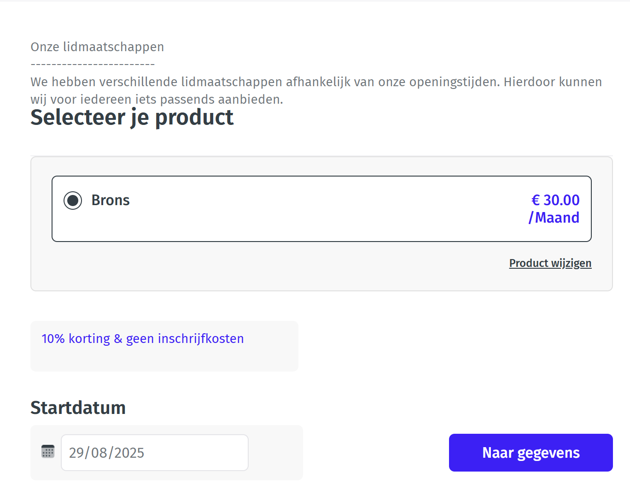Click the 2025 year in the date

pos(129,453)
